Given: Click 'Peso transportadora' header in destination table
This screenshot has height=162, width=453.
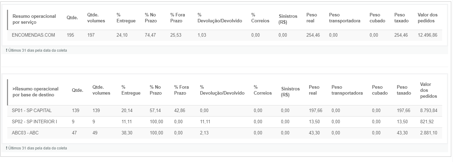Looking at the screenshot, I should 347,90.
